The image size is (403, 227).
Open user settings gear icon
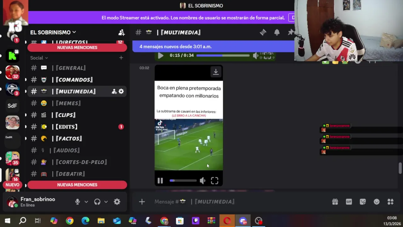pyautogui.click(x=117, y=202)
